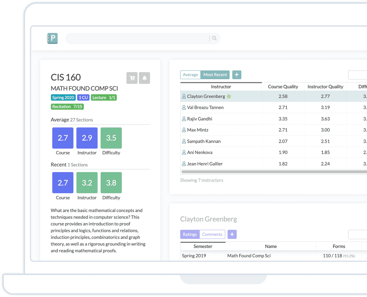Image resolution: width=367 pixels, height=297 pixels.
Task: Click the Spring 2019 semester cell
Action: 194,256
